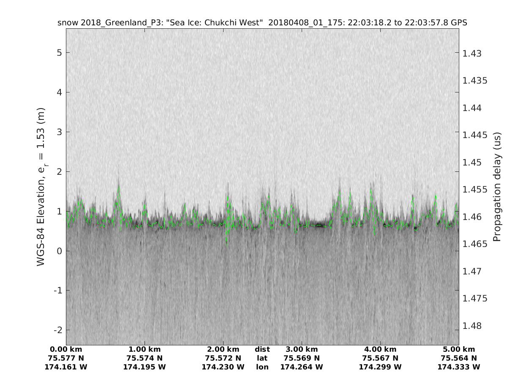Click the plot title at the top
The width and height of the screenshot is (507, 380).
(262, 23)
